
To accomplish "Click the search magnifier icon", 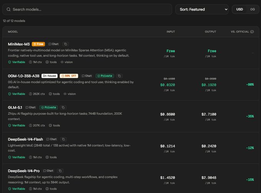I will (x=8, y=10).
